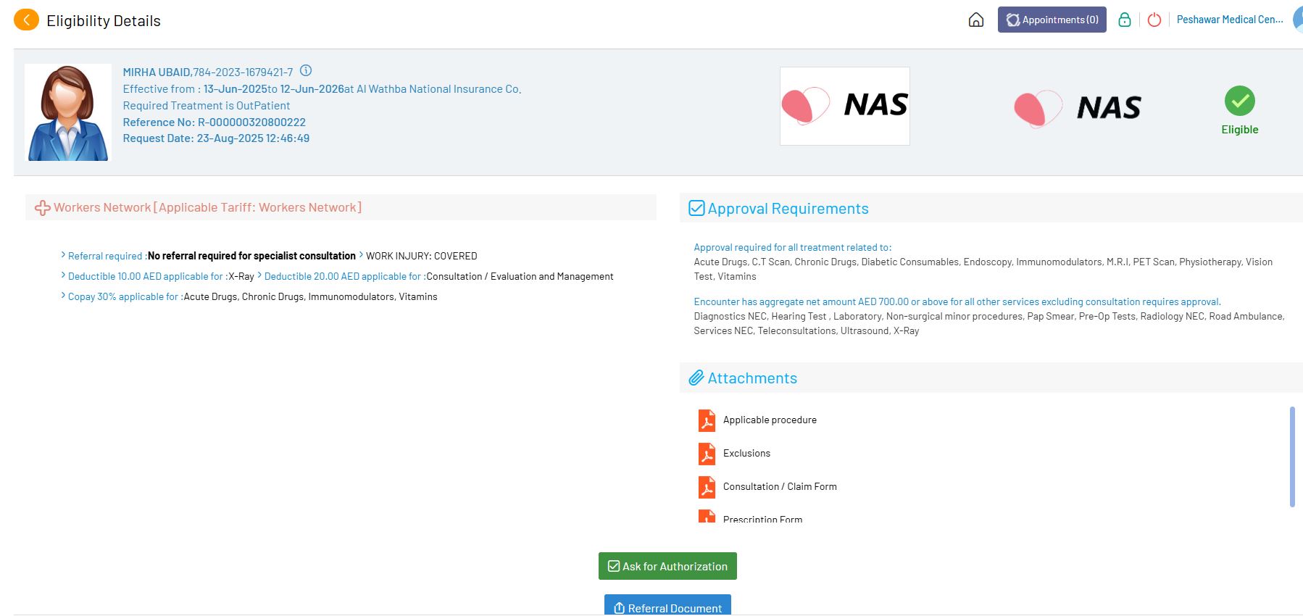
Task: Click the Workers Network cross icon
Action: click(42, 208)
